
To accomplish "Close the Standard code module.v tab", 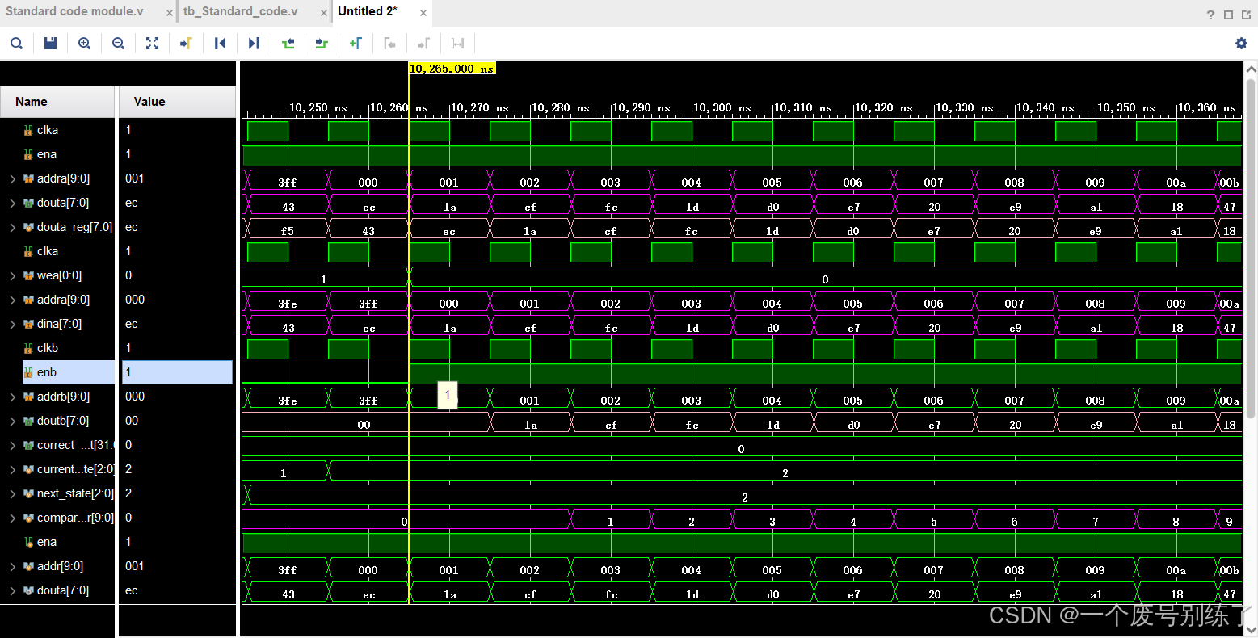I will click(x=169, y=13).
